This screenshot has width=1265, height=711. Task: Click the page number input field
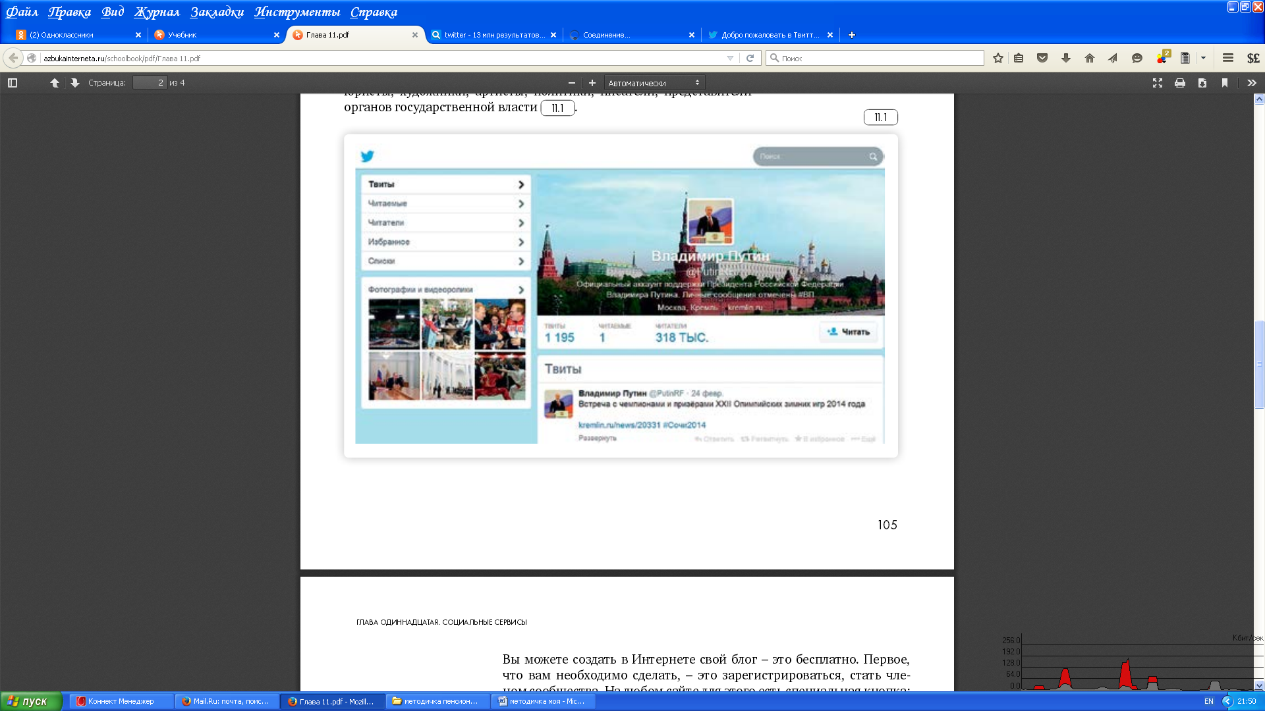(150, 83)
